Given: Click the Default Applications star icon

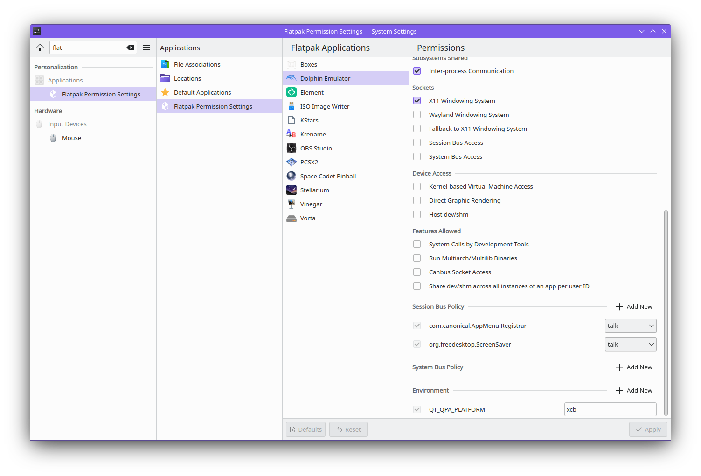Looking at the screenshot, I should point(165,92).
